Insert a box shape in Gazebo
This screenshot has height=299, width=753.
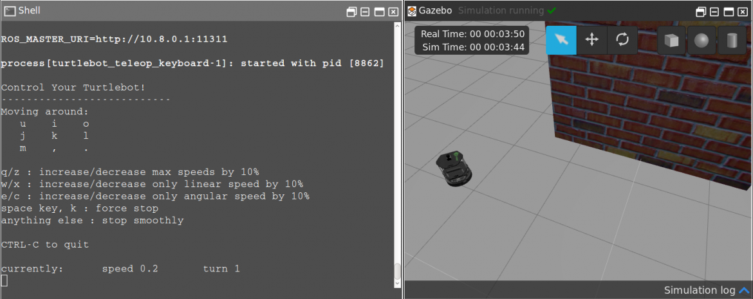[x=671, y=41]
